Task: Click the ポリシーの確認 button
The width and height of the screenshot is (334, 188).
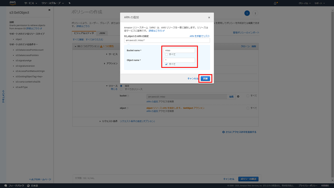Action: coord(248,179)
